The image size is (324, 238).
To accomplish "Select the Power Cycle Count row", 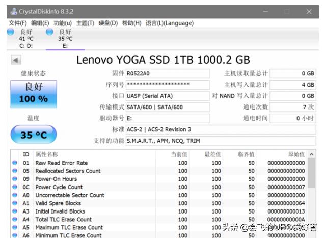I will click(x=159, y=187).
